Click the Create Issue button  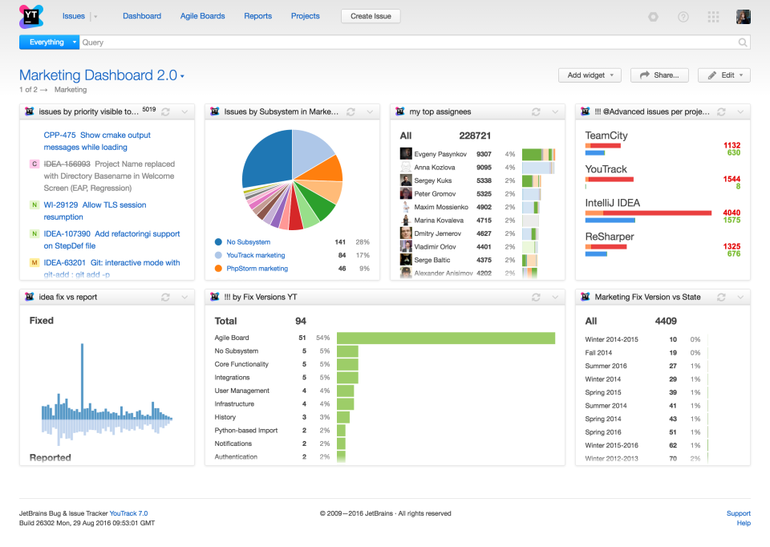pos(371,16)
